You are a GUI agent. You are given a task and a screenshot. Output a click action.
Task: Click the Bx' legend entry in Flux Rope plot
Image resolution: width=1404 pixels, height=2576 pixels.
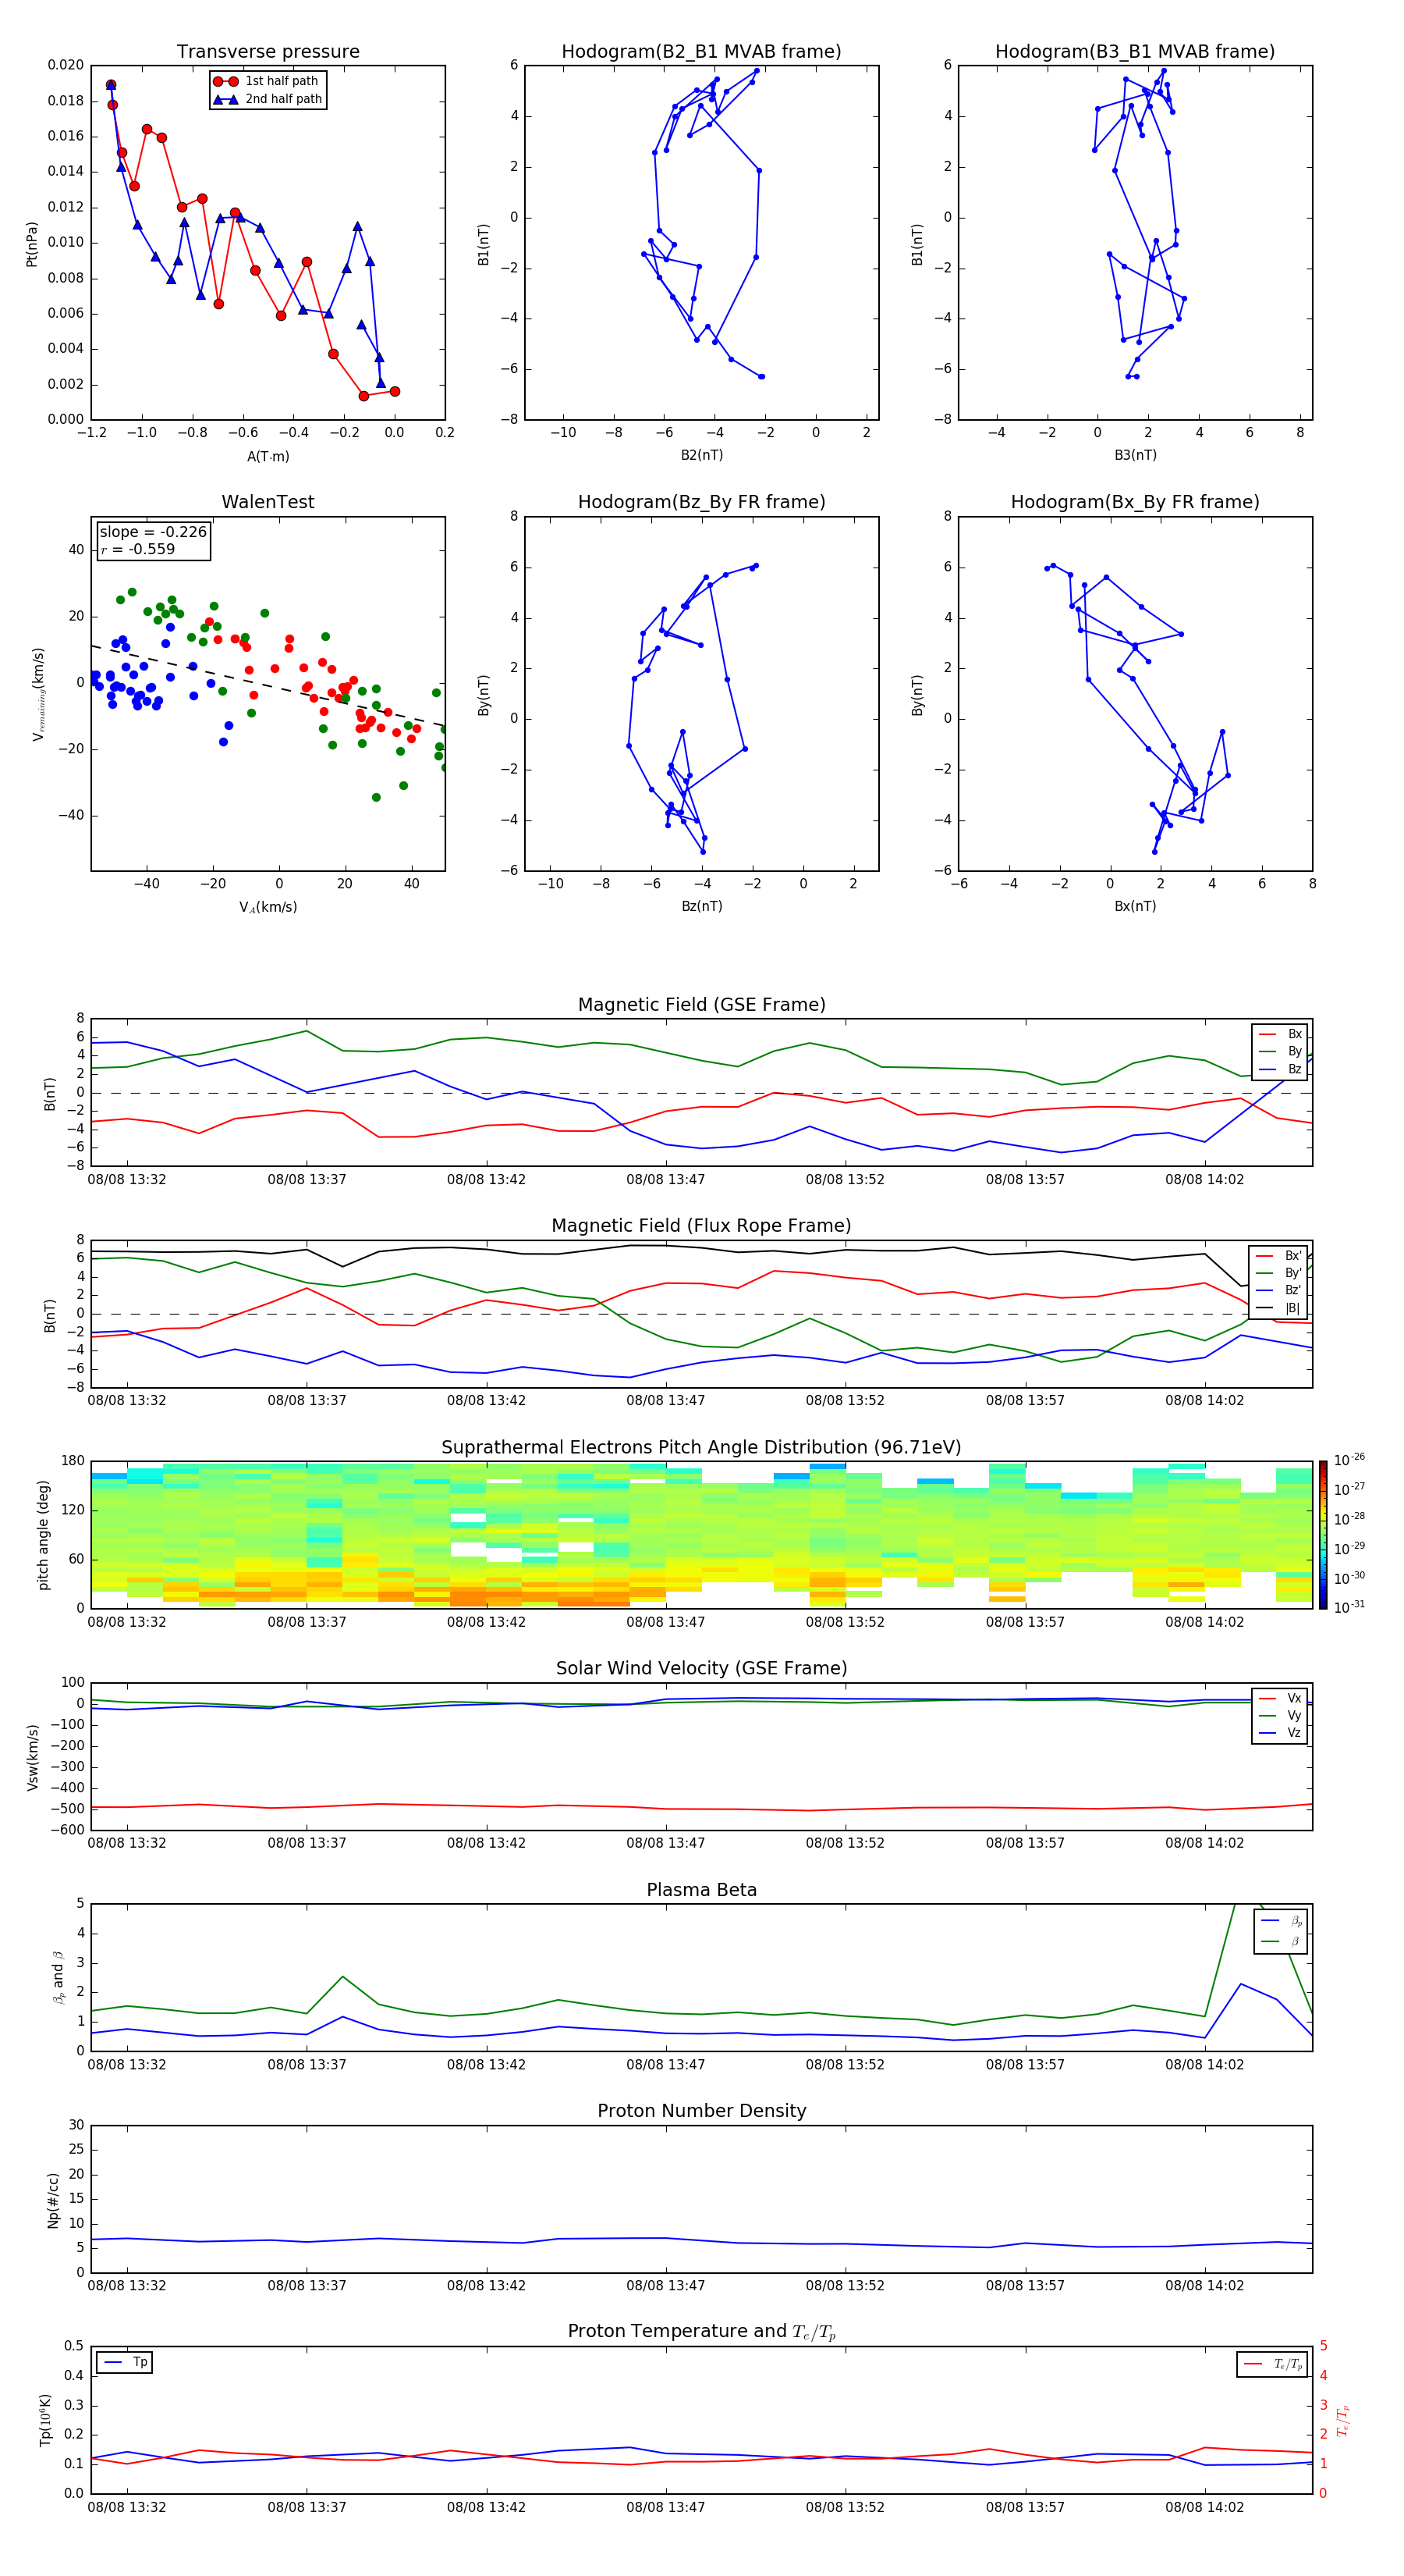[x=1278, y=1256]
